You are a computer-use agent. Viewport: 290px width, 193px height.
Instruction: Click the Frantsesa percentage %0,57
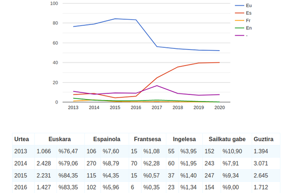tap(154, 175)
